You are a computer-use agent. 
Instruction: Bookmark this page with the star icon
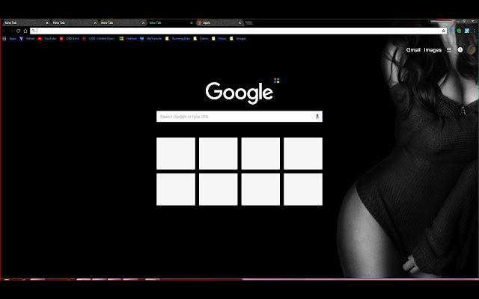443,31
